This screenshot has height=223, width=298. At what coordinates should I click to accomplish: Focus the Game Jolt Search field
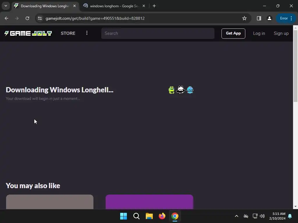[x=158, y=33]
